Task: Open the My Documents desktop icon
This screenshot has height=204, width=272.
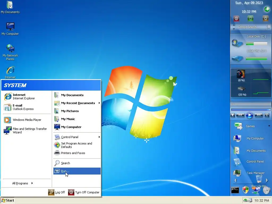Action: (10, 7)
